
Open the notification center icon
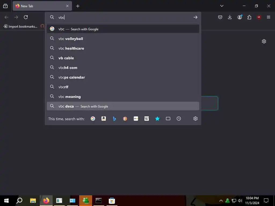coord(266,201)
